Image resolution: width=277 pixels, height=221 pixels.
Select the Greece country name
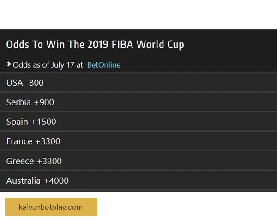point(20,161)
